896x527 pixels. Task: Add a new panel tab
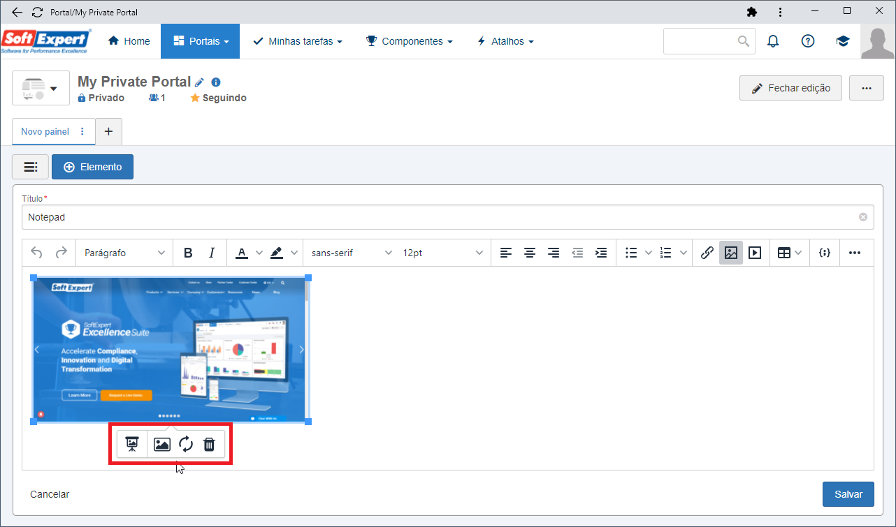108,131
